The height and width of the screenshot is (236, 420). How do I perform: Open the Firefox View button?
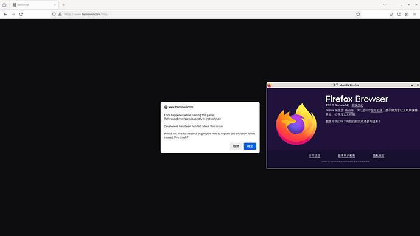click(x=4, y=5)
